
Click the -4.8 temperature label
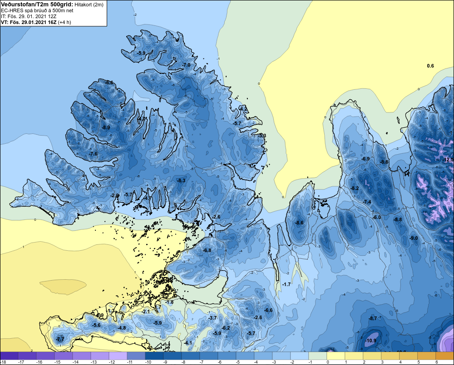122,328
